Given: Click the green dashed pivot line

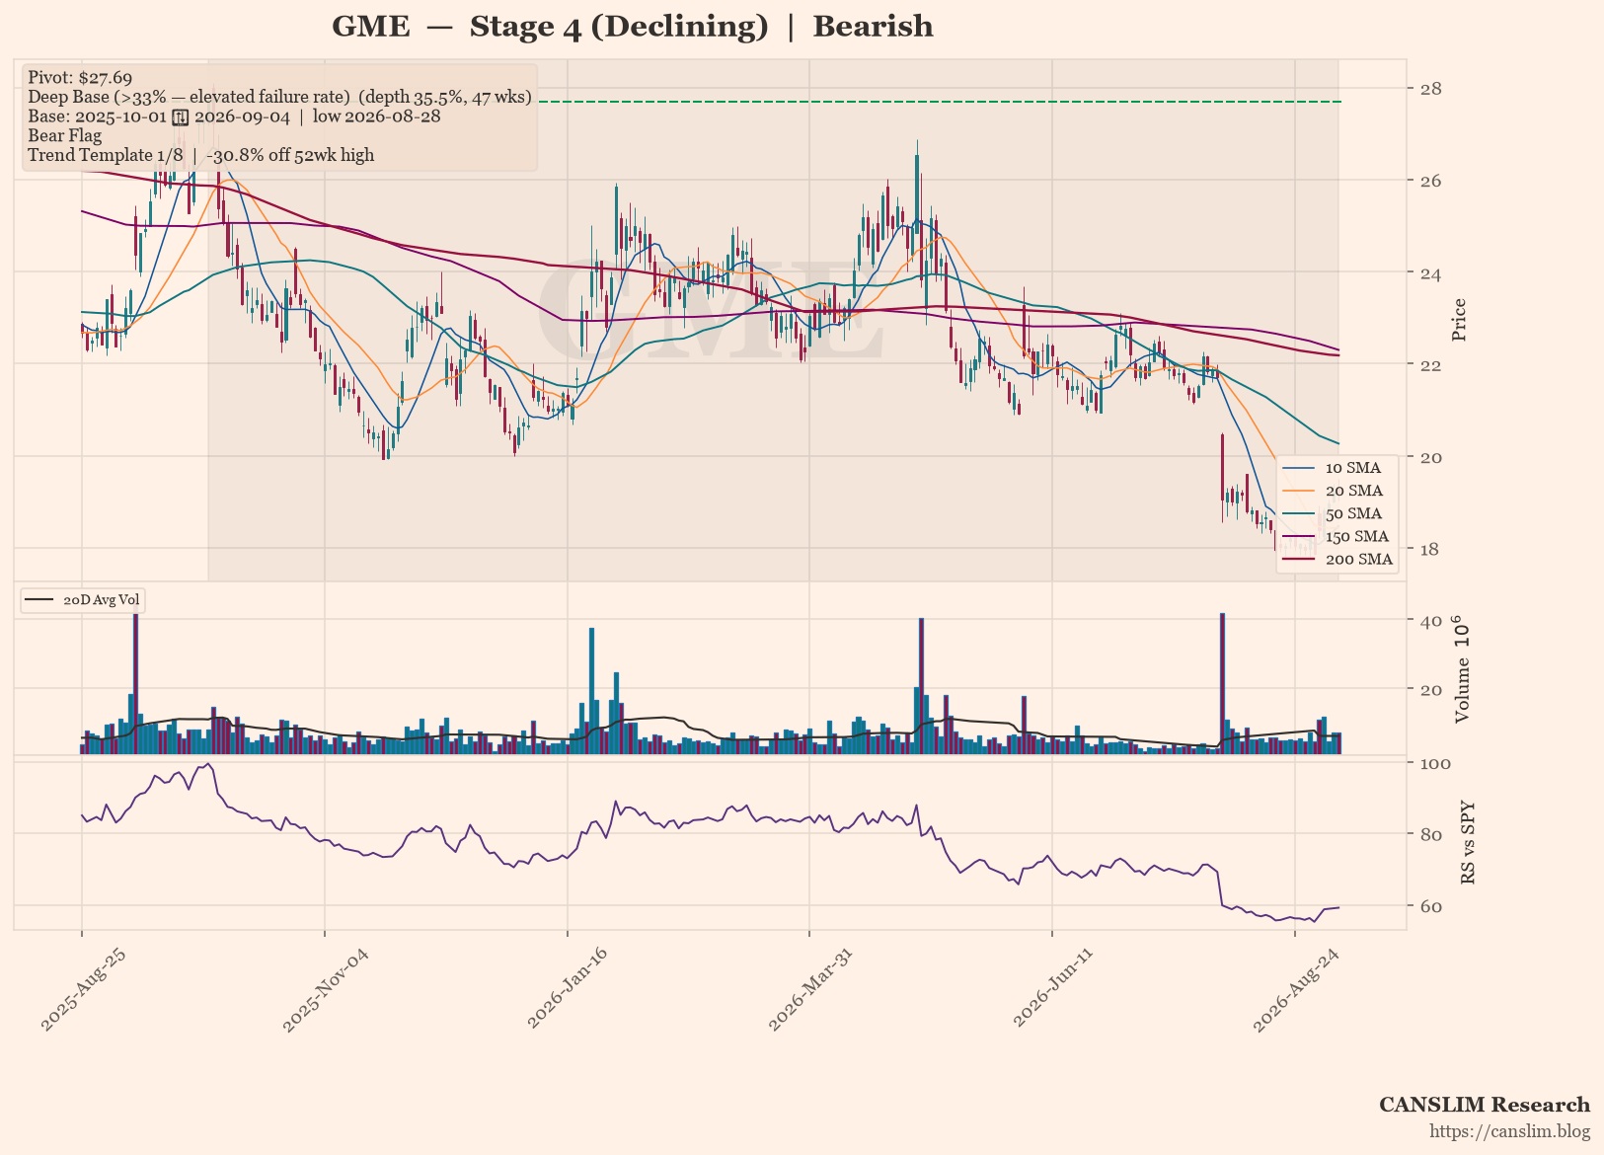Looking at the screenshot, I should (x=938, y=102).
